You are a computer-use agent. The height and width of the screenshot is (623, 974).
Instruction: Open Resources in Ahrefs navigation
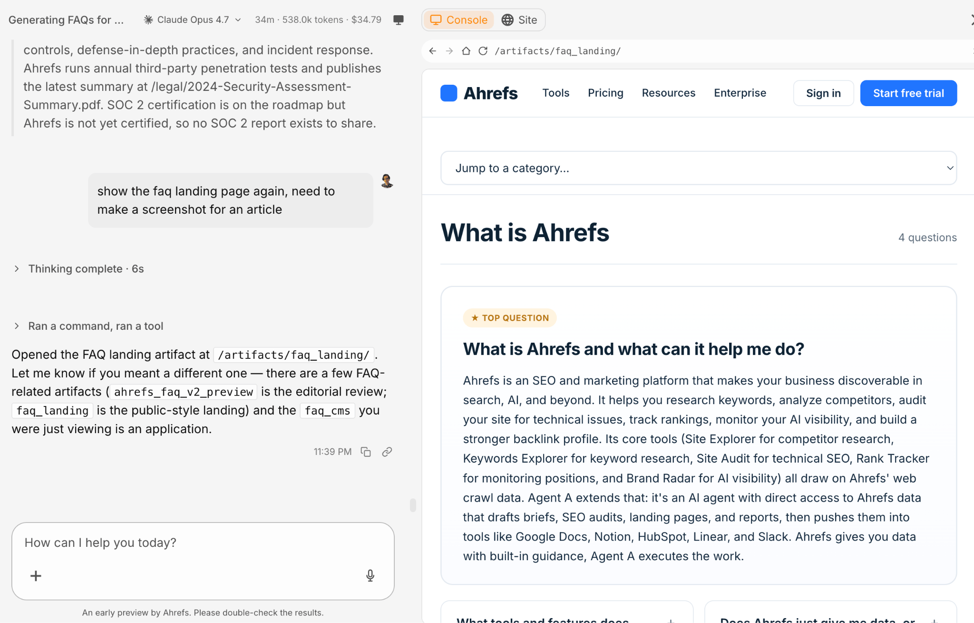[x=668, y=93]
